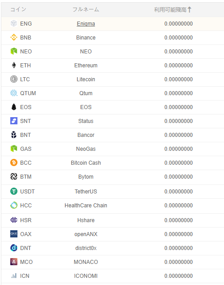
Task: Open the Bytom full name link
Action: [x=86, y=177]
